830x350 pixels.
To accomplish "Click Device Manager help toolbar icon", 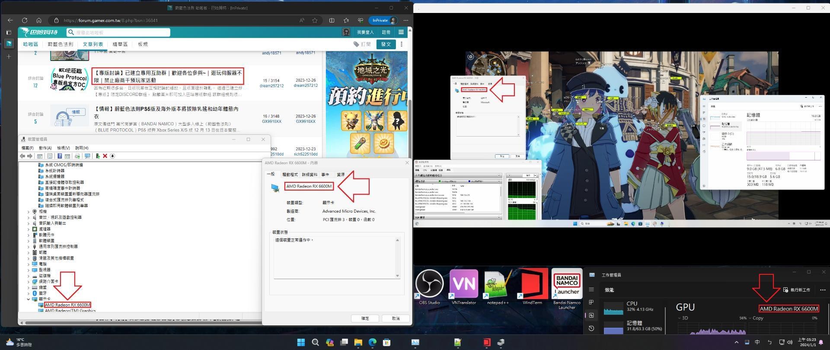I will click(60, 156).
